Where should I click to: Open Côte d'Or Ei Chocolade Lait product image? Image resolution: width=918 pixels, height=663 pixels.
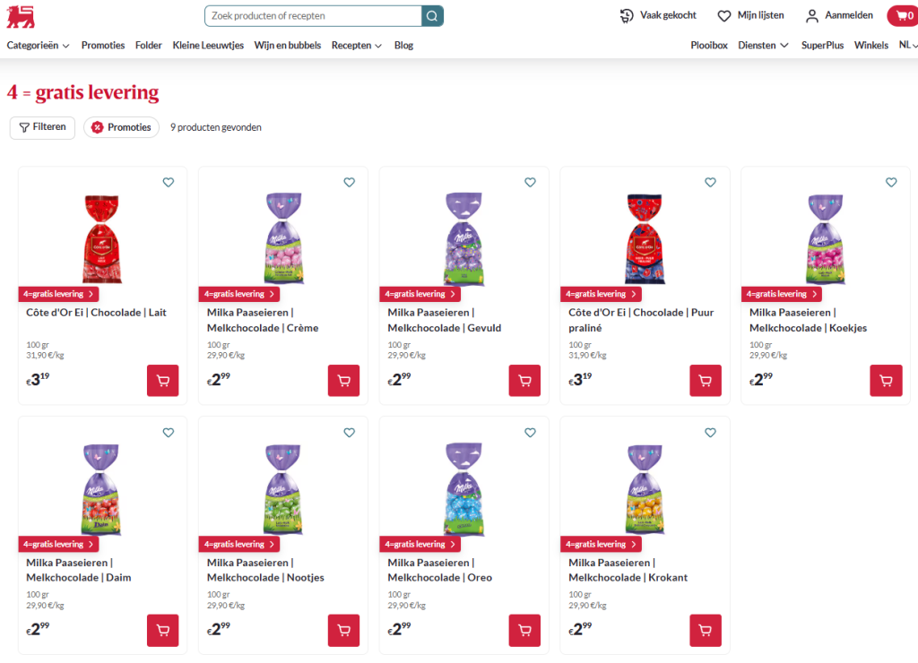tap(102, 238)
